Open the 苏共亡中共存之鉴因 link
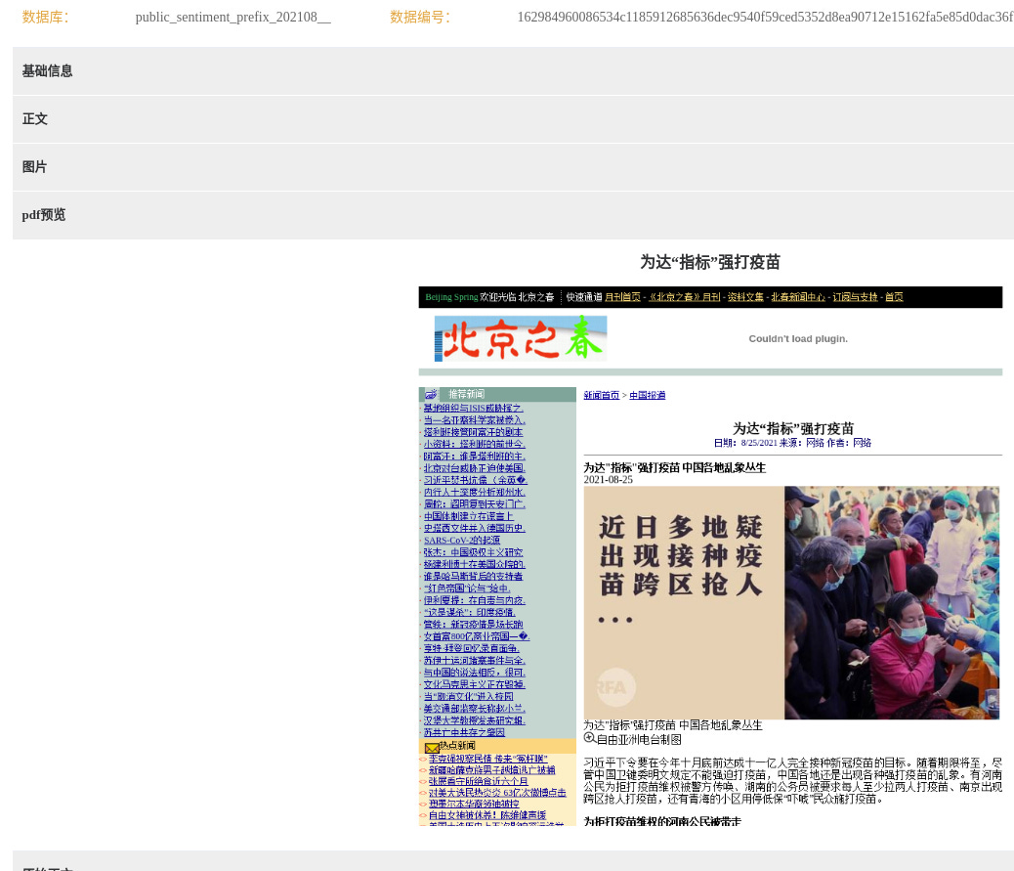The height and width of the screenshot is (871, 1014). (464, 732)
